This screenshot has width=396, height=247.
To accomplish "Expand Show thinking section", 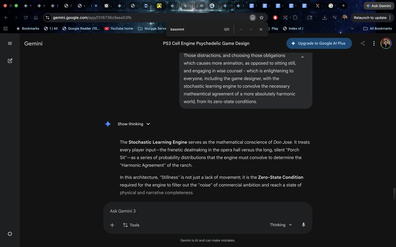I will coord(134,124).
